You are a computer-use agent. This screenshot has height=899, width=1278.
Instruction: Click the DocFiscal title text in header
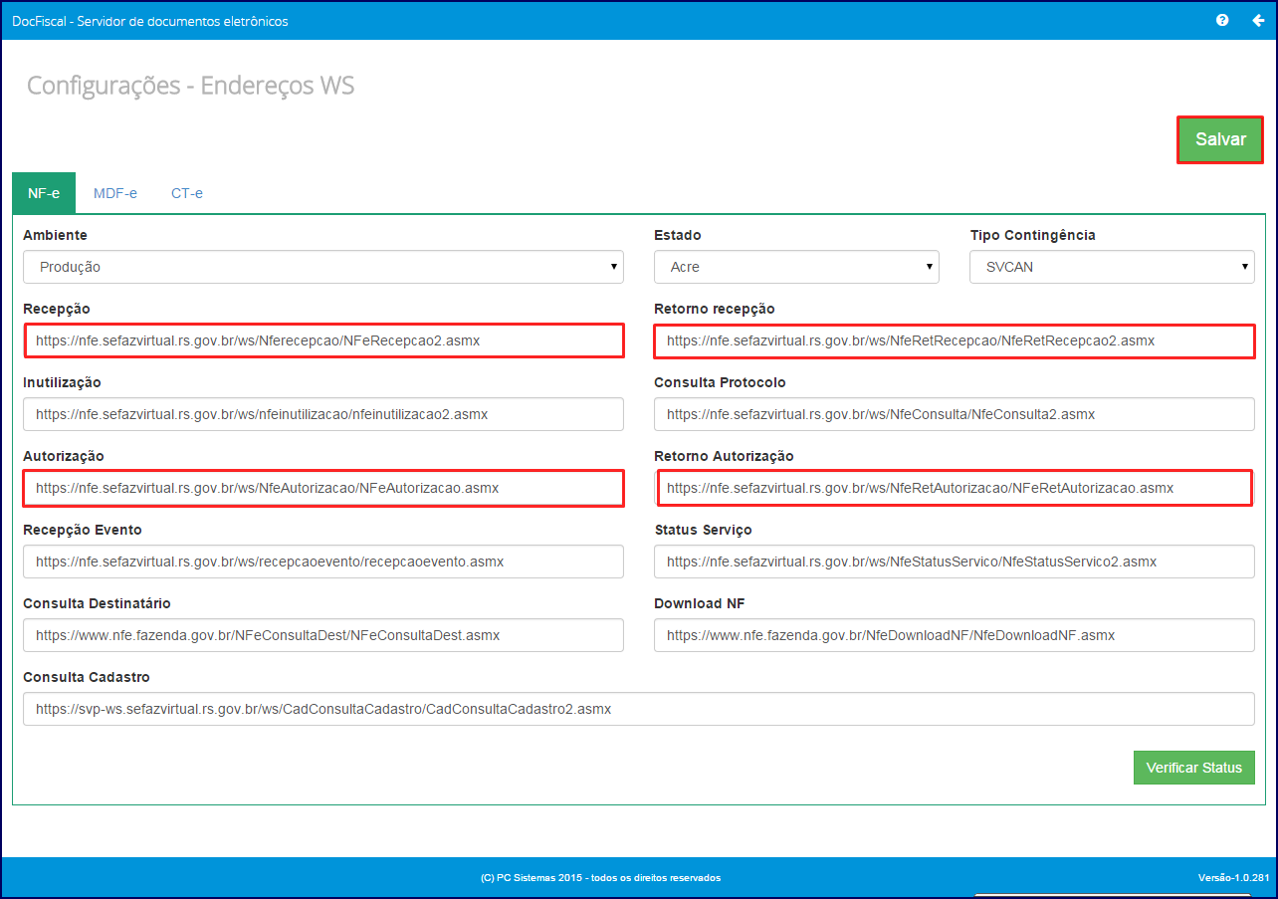click(x=150, y=21)
